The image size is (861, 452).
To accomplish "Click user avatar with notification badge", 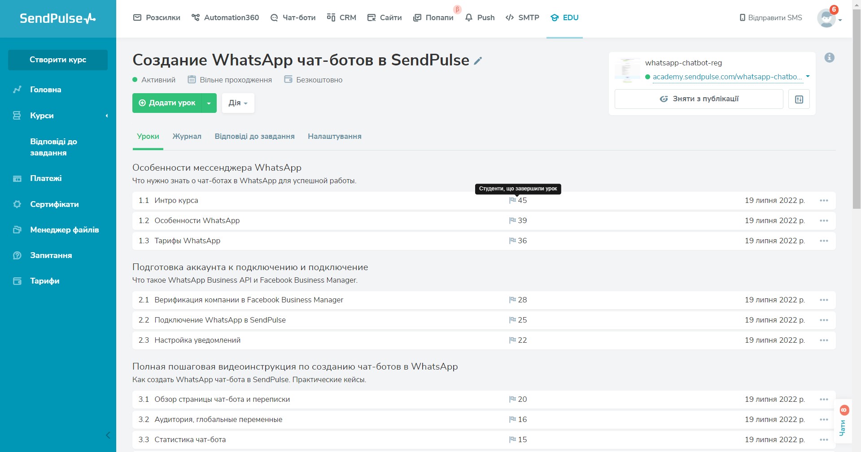I will tap(826, 18).
